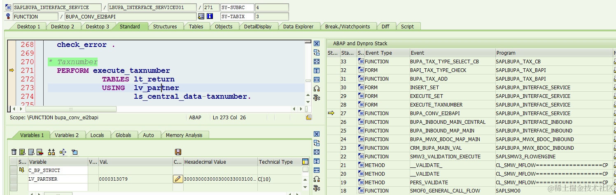
Task: Switch to Globals tab
Action: click(123, 135)
